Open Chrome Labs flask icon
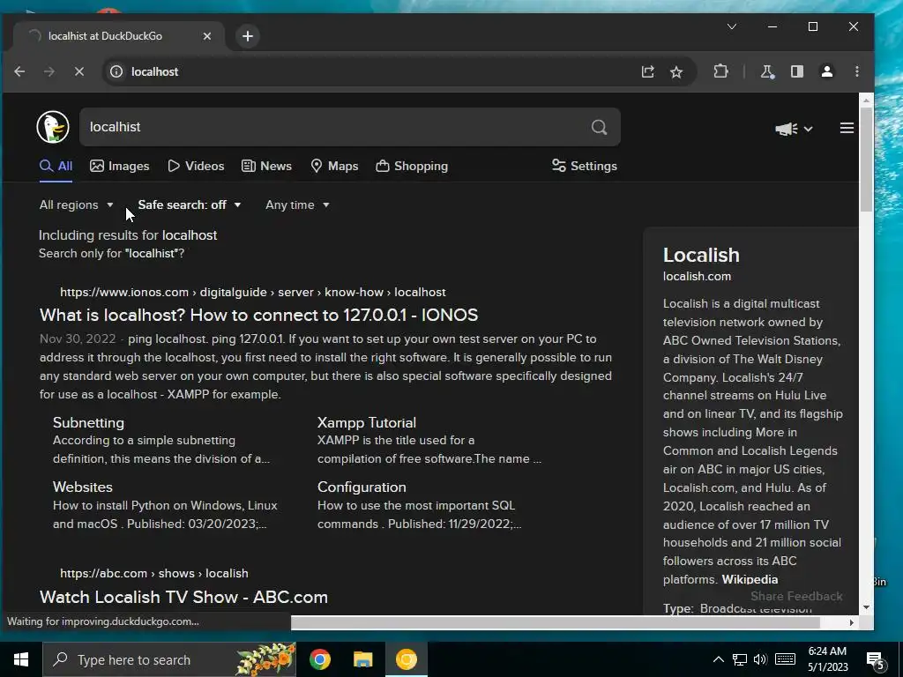 [x=766, y=71]
